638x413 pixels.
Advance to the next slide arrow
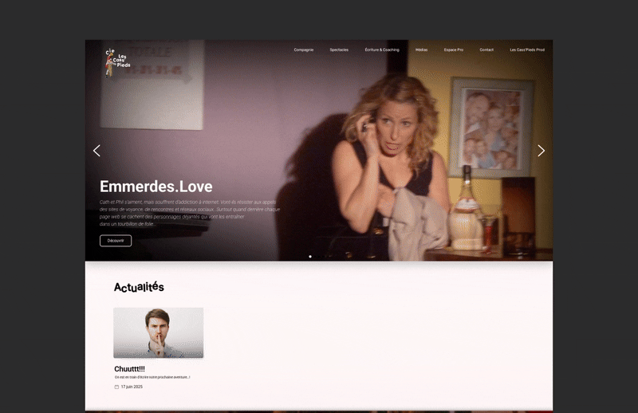click(x=541, y=151)
